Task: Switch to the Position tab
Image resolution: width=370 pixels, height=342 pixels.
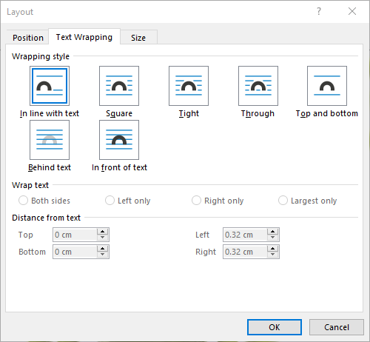Action: point(28,38)
